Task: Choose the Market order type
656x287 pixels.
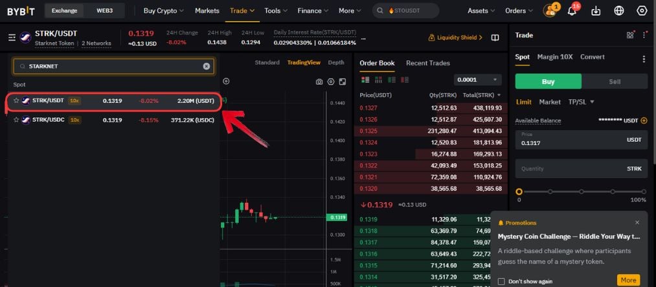Action: point(550,102)
